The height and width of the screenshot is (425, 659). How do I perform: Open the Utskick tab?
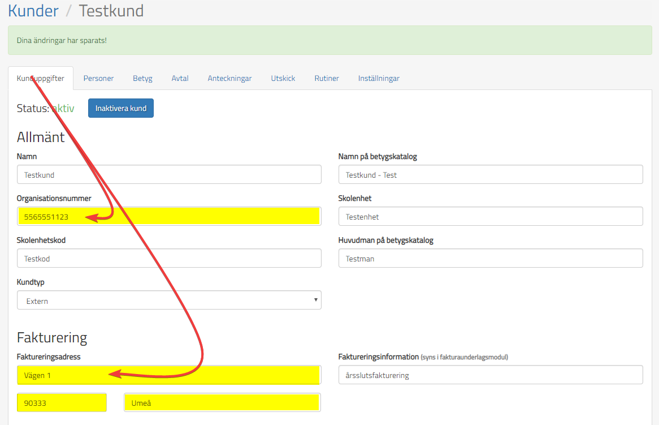coord(283,78)
